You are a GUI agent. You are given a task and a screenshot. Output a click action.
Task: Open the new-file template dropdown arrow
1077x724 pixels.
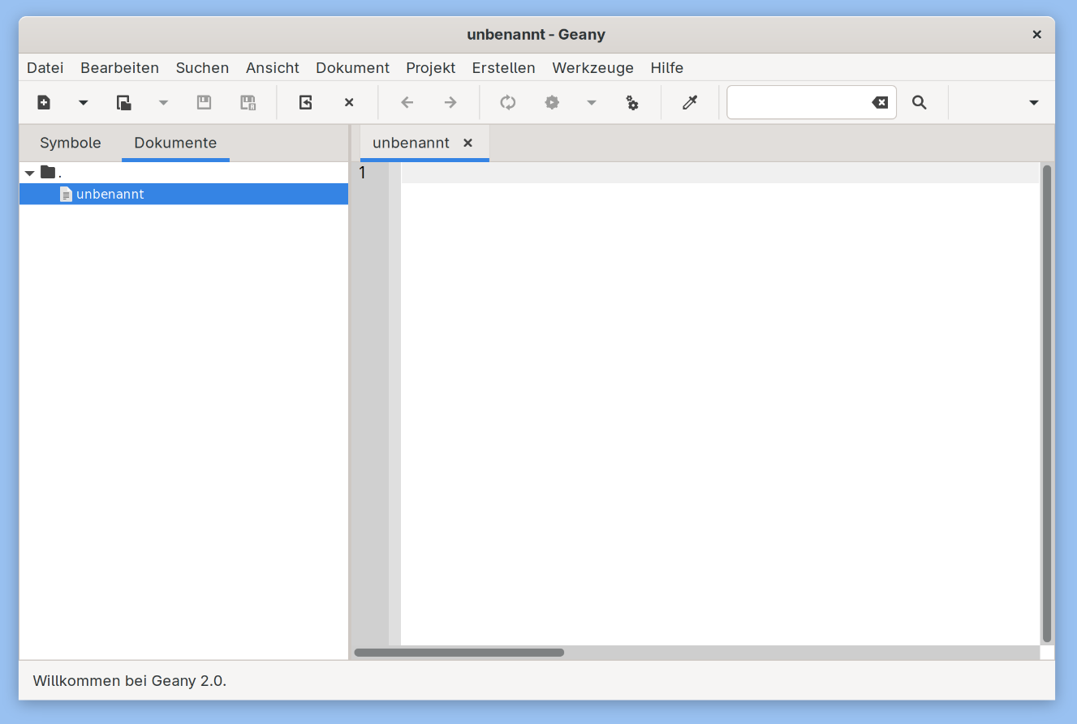click(83, 102)
